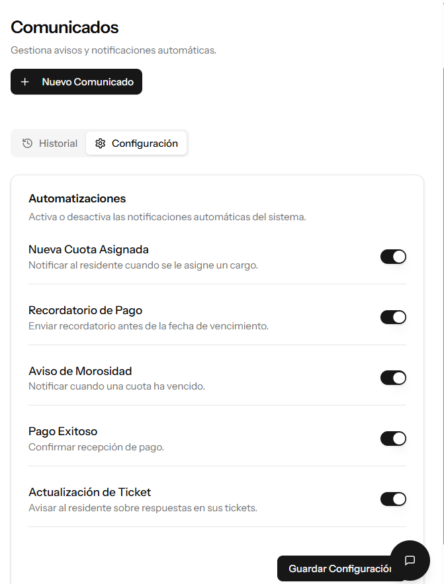Click the settings gear on the active tab

(101, 143)
